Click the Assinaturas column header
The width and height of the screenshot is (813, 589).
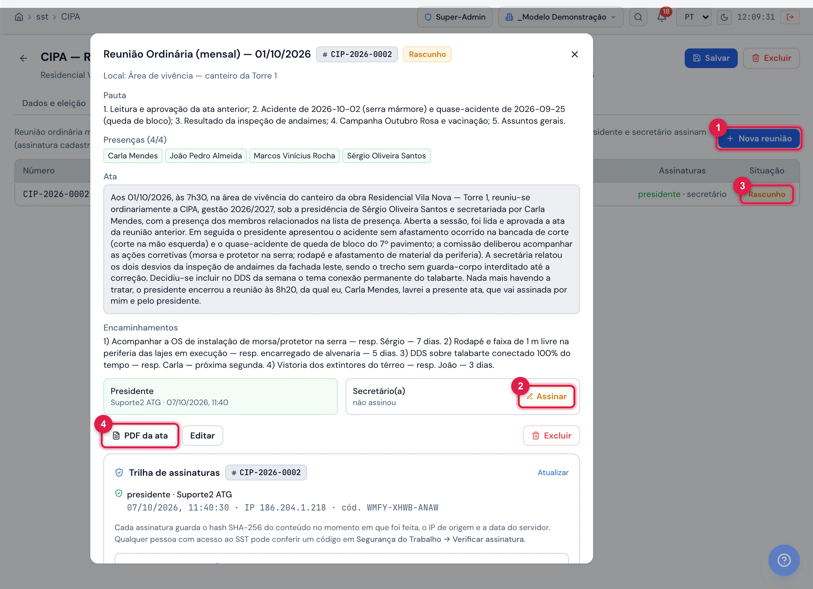pyautogui.click(x=682, y=170)
